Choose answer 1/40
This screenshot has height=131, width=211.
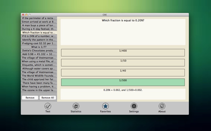tap(123, 73)
